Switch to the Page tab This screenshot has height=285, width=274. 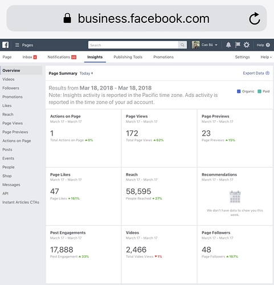[7, 57]
